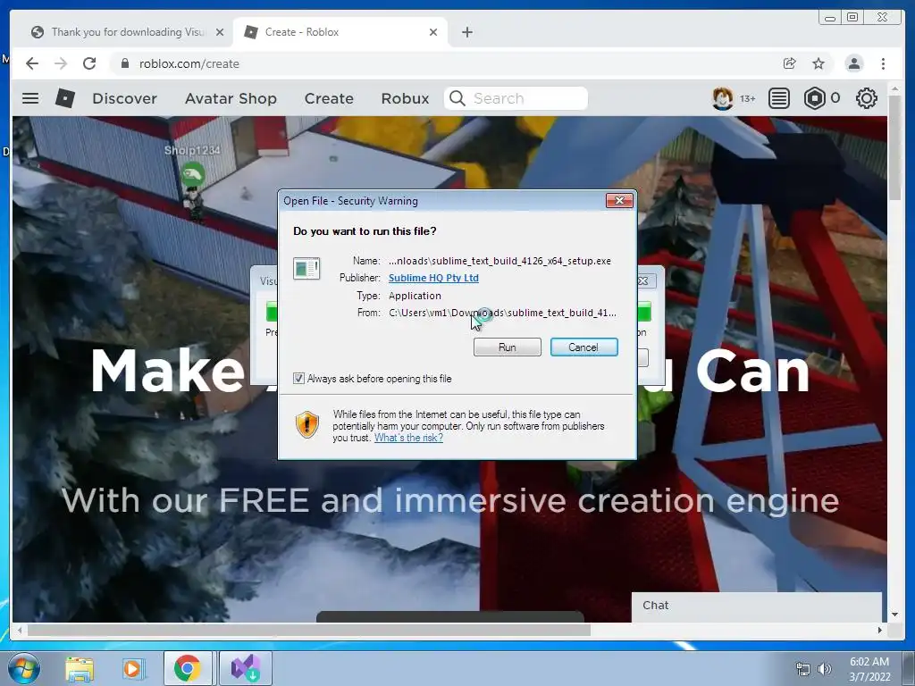915x686 pixels.
Task: Close the Visual Studio window behind the dialog
Action: click(643, 280)
